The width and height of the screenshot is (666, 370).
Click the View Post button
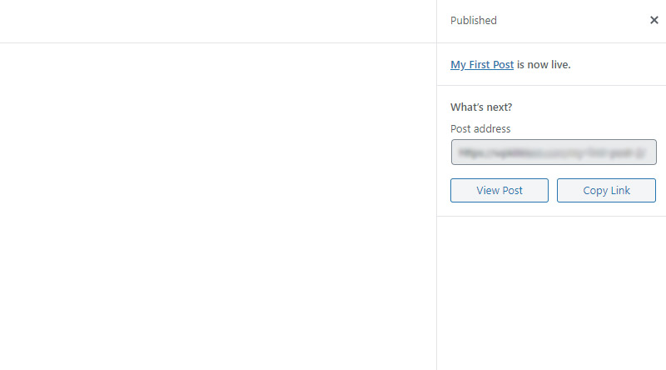(499, 191)
